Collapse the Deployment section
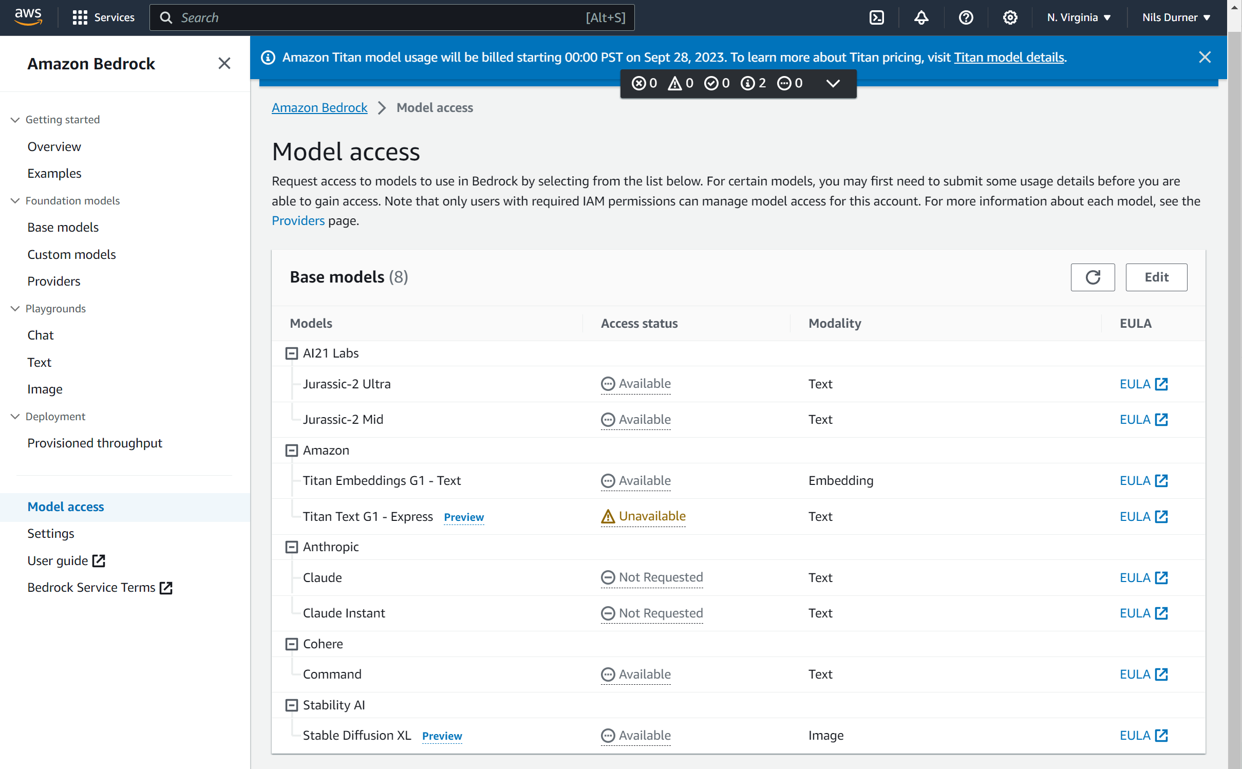Viewport: 1242px width, 769px height. [15, 417]
